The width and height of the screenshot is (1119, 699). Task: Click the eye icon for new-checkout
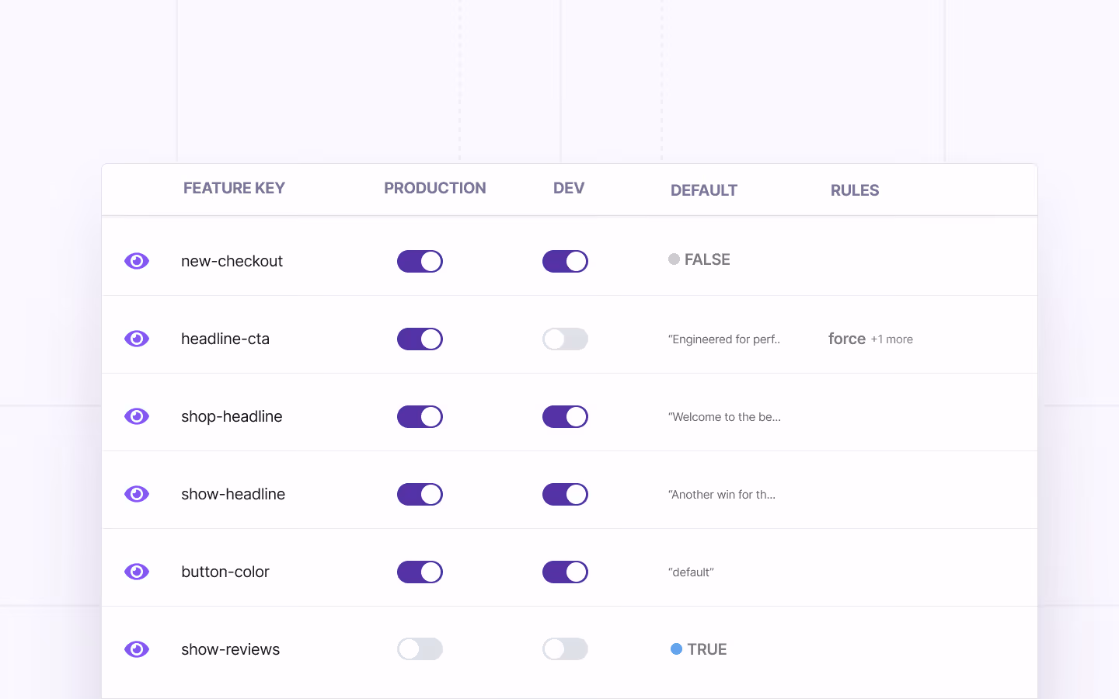pos(137,261)
